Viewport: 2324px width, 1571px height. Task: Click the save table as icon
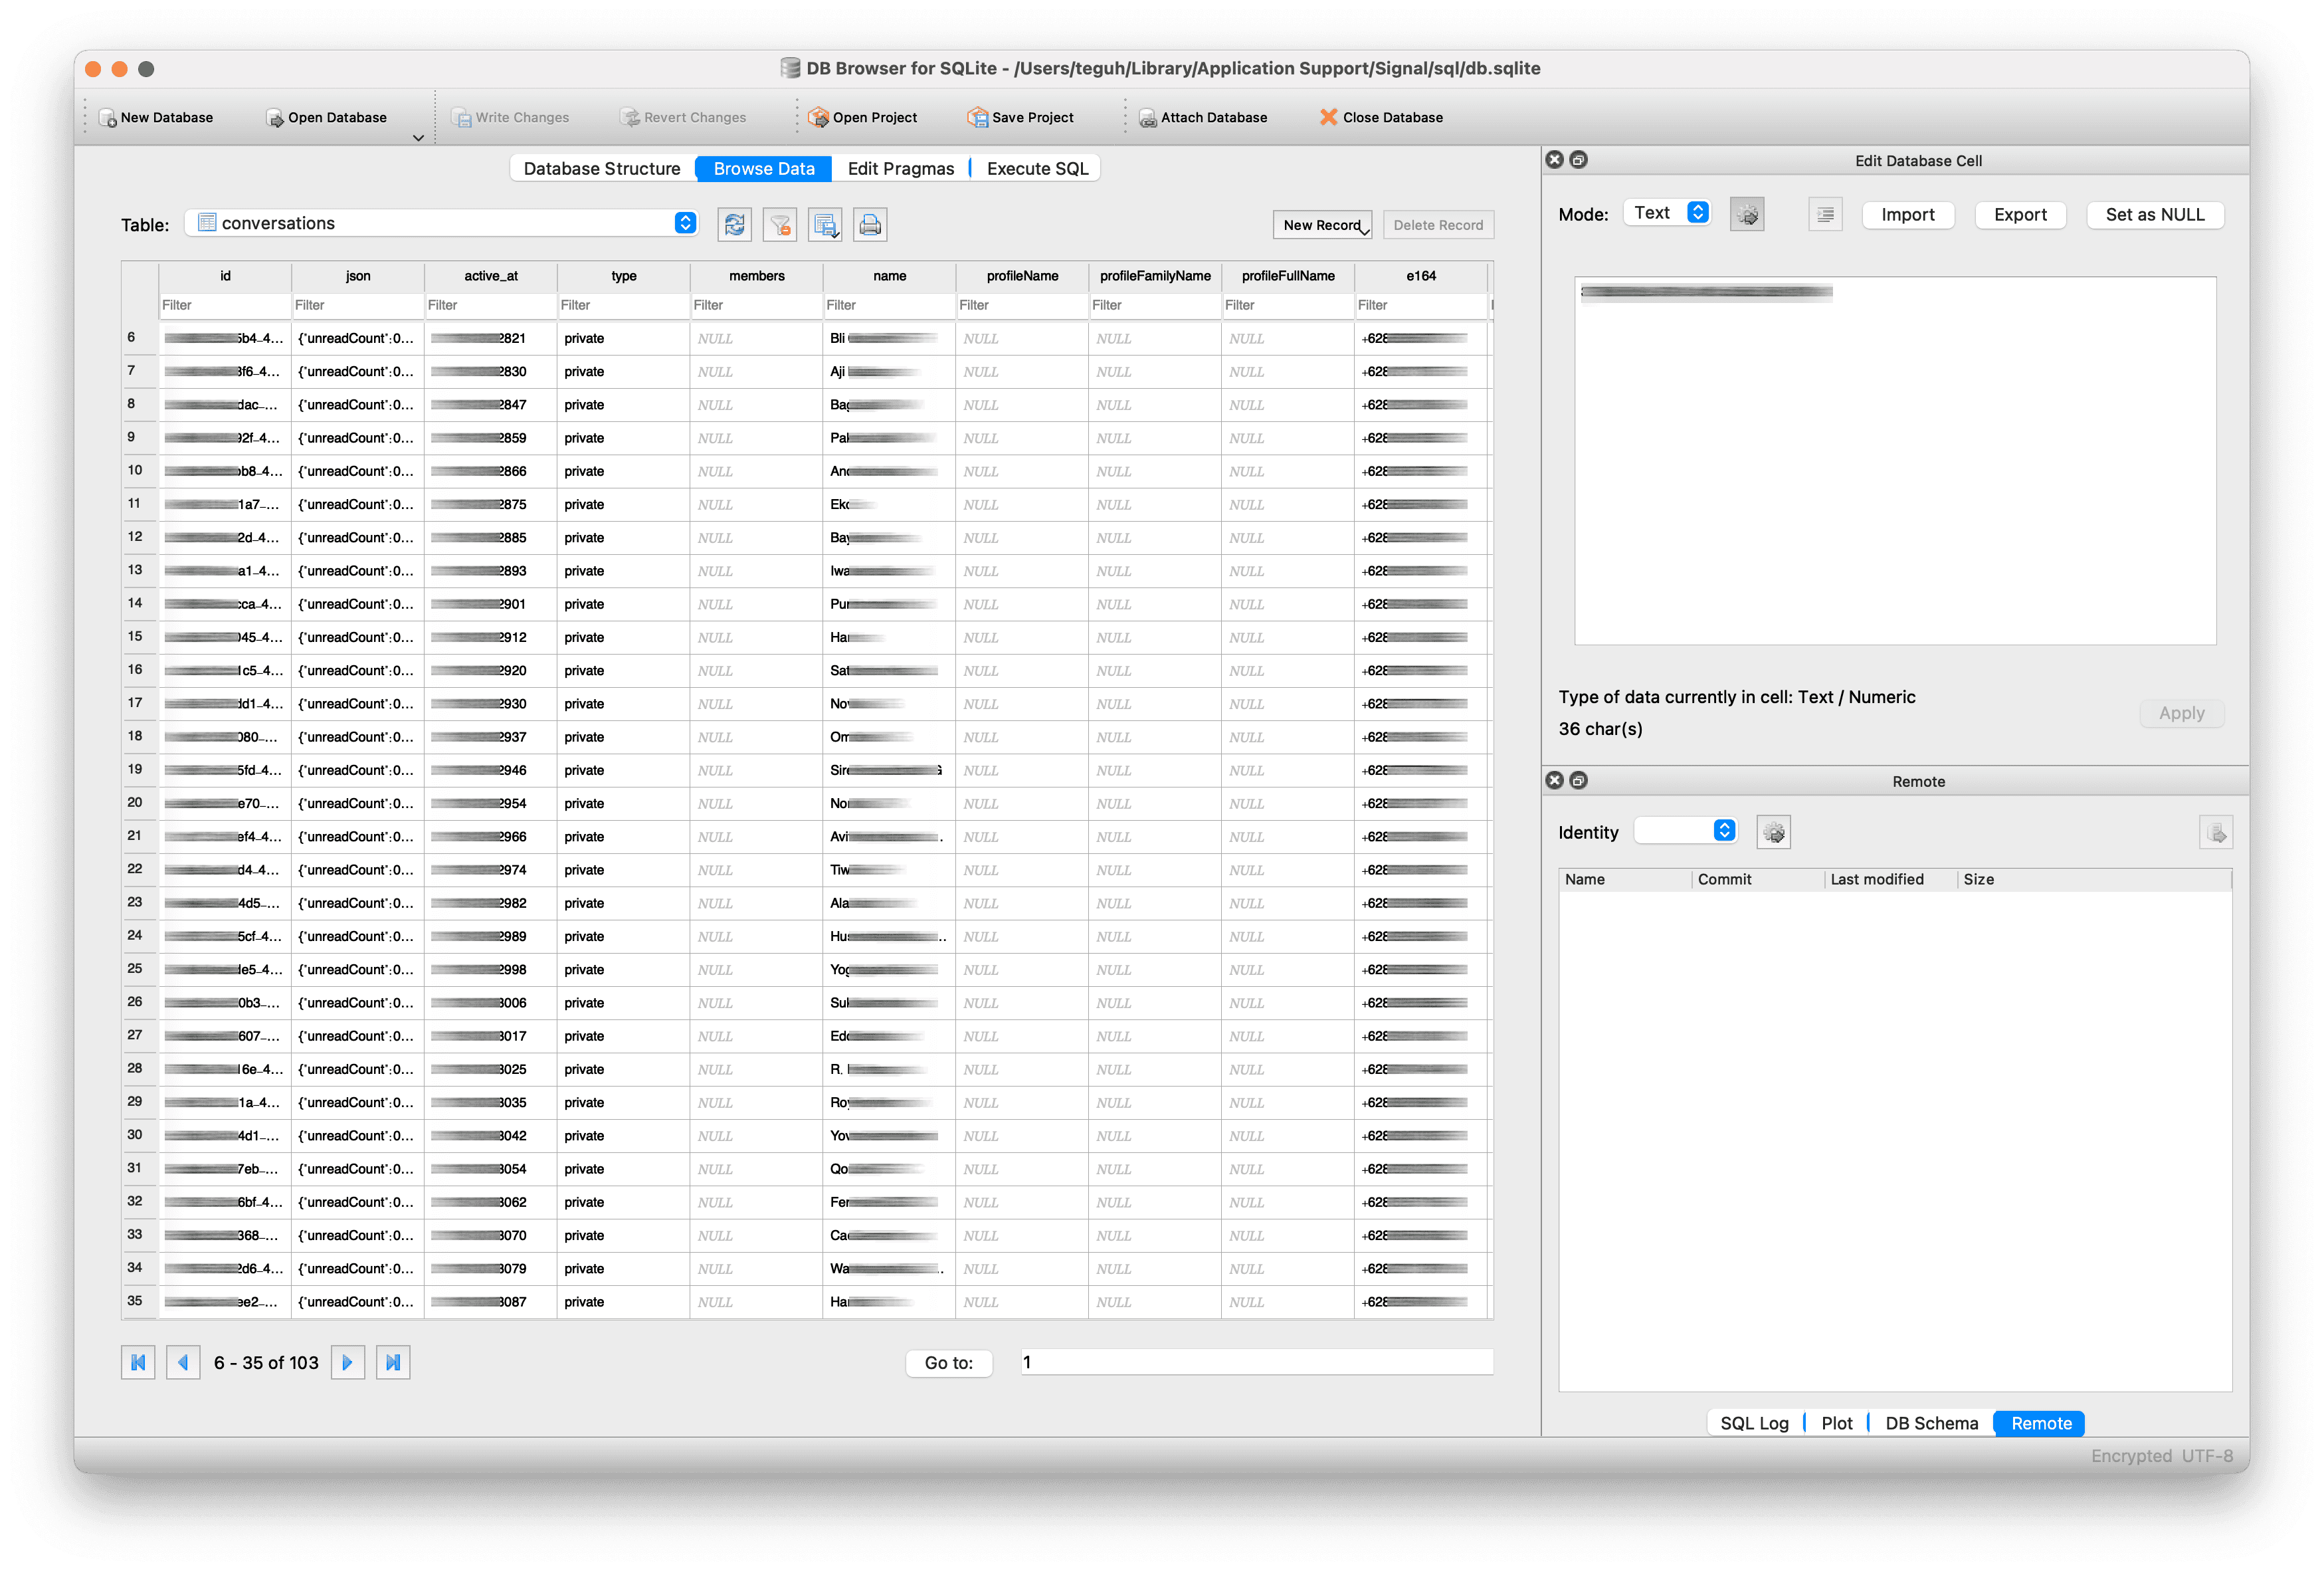coord(826,225)
